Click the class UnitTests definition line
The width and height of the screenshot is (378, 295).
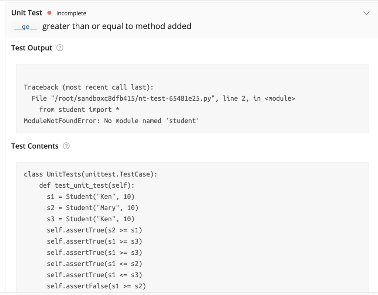point(90,174)
